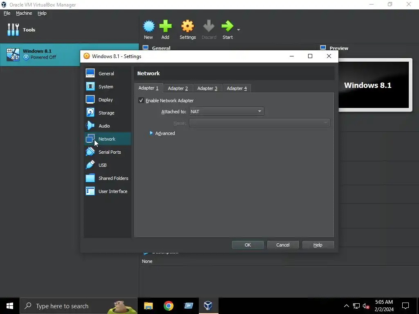Image resolution: width=419 pixels, height=314 pixels.
Task: Click the Tools wrench icon
Action: (x=13, y=29)
